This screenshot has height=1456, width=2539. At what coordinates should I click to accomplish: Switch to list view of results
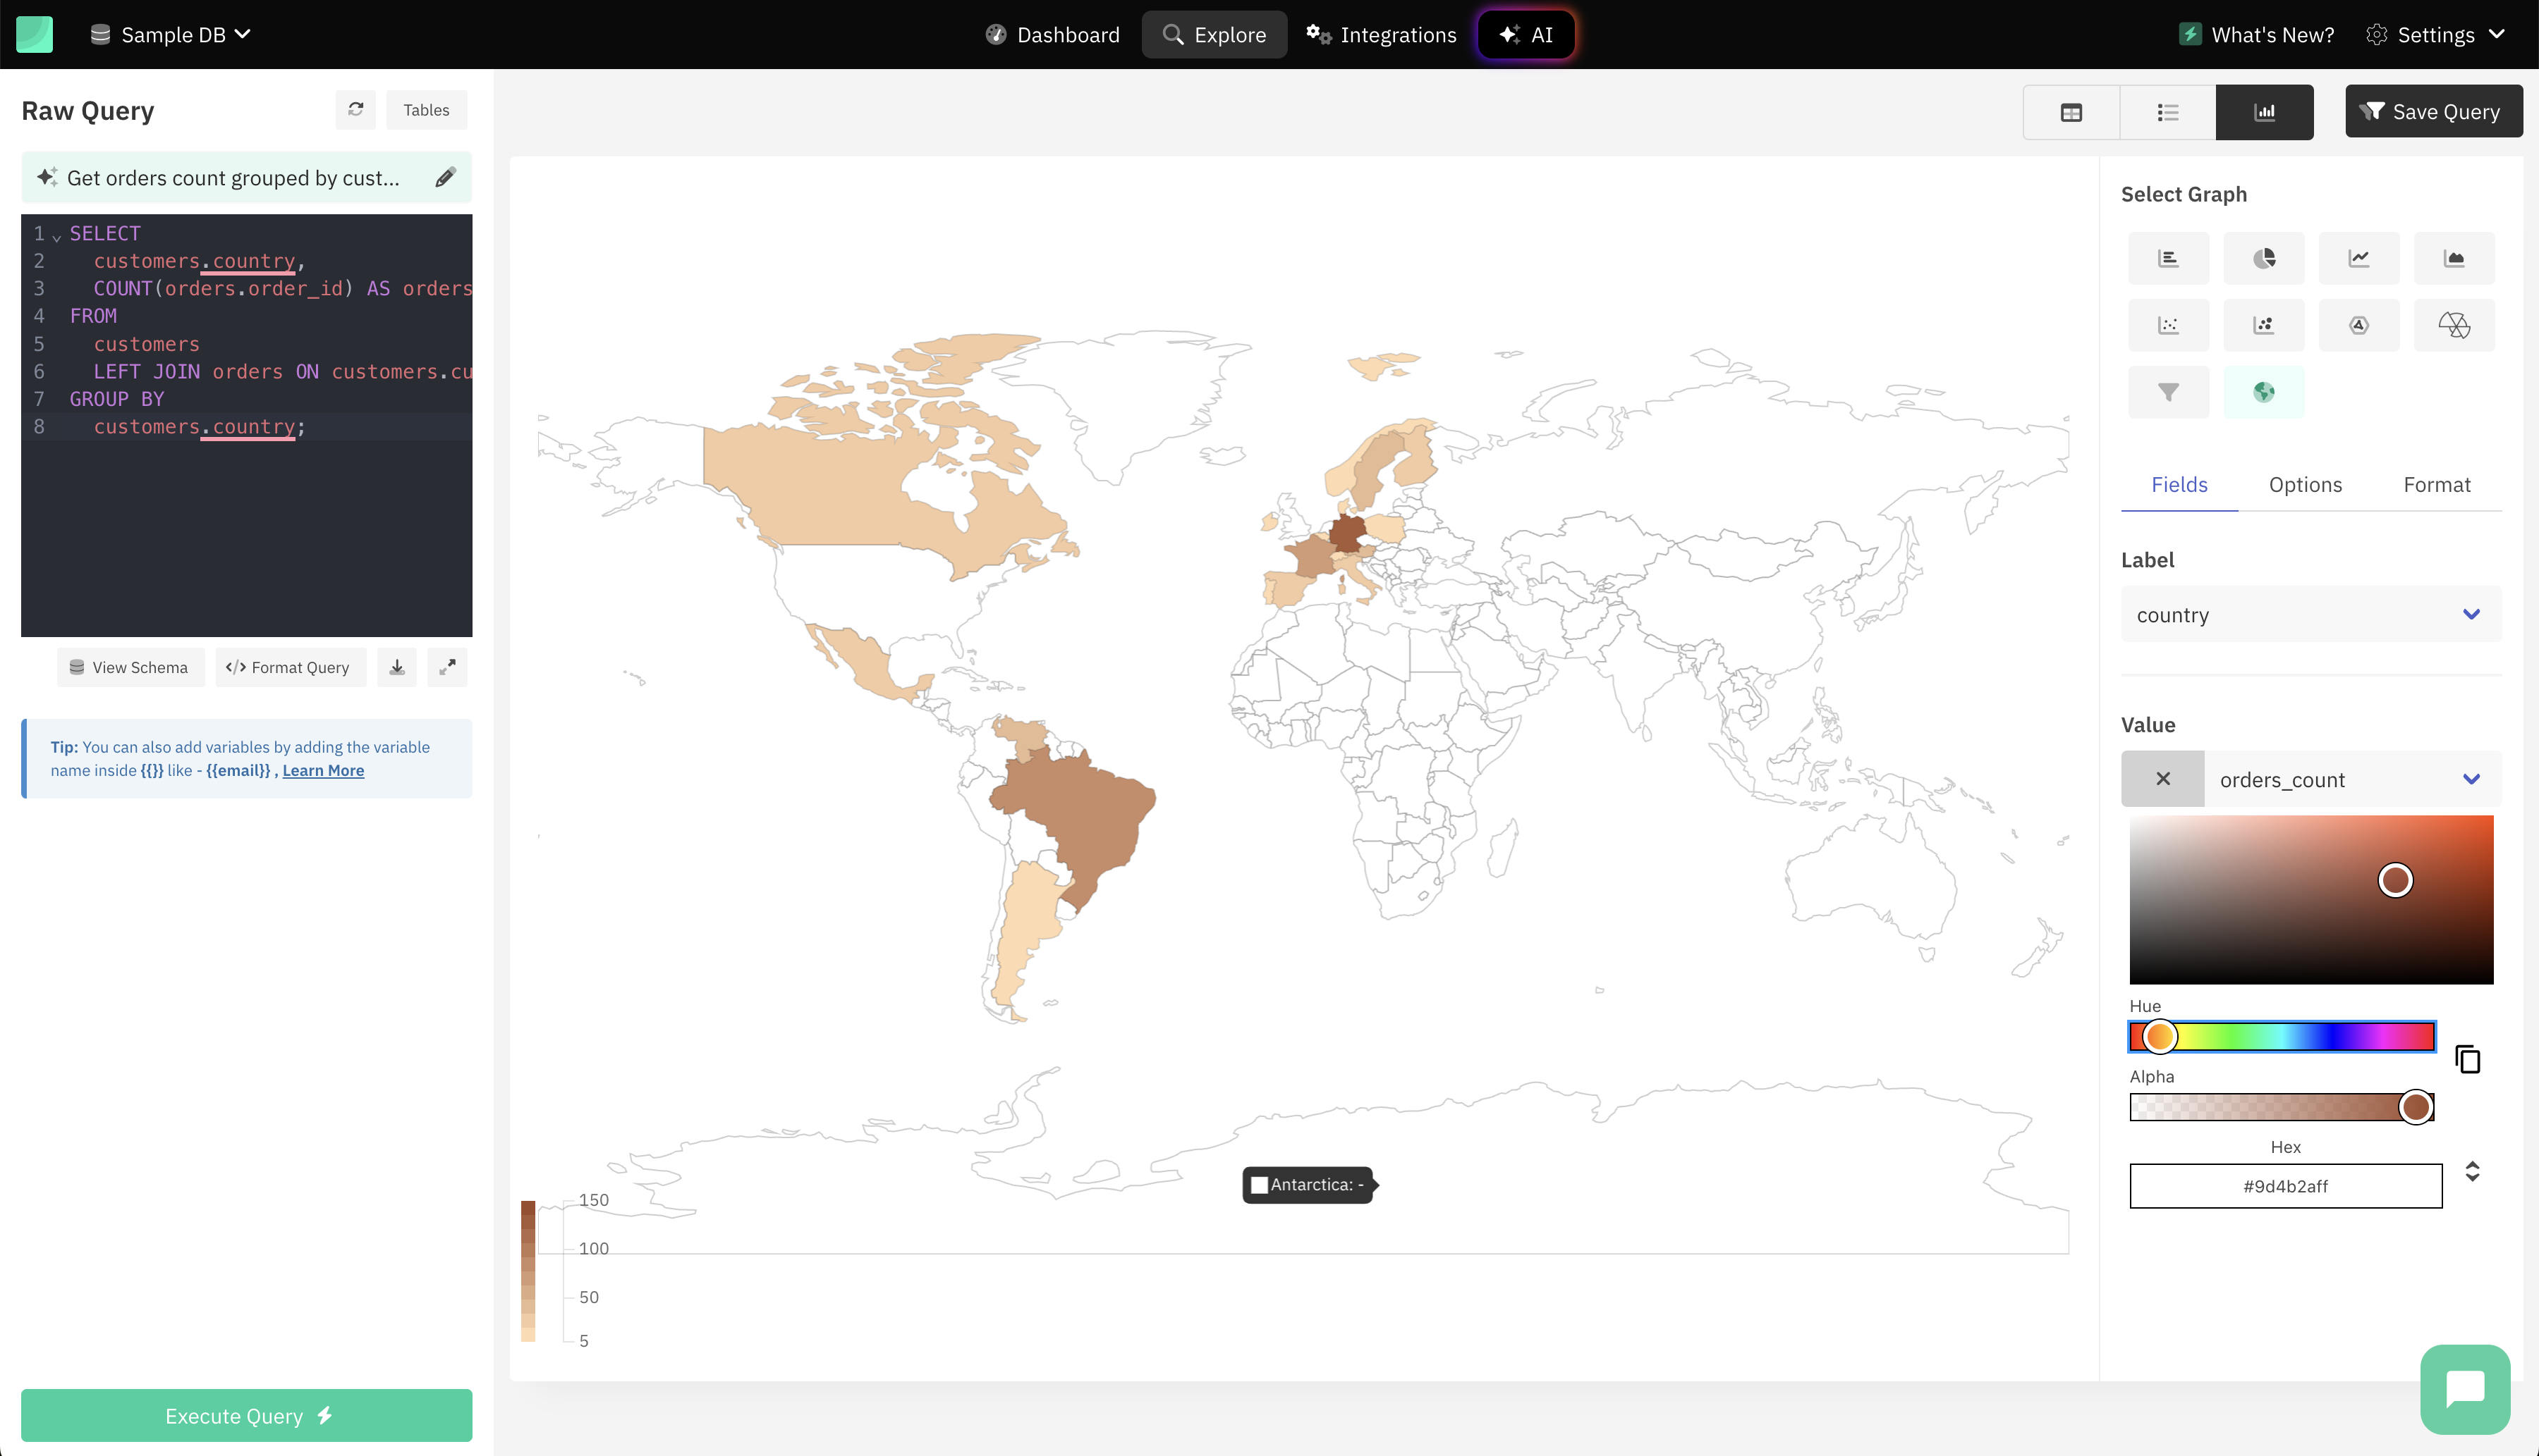click(2168, 111)
